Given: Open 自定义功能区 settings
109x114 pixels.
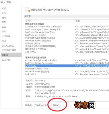Looking at the screenshot, I should click(x=8, y=46).
